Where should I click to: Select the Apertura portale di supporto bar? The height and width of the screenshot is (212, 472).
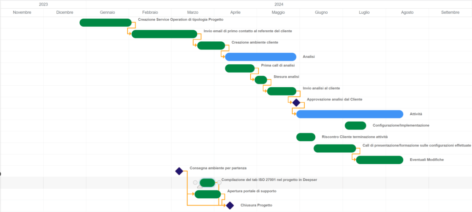click(x=208, y=194)
